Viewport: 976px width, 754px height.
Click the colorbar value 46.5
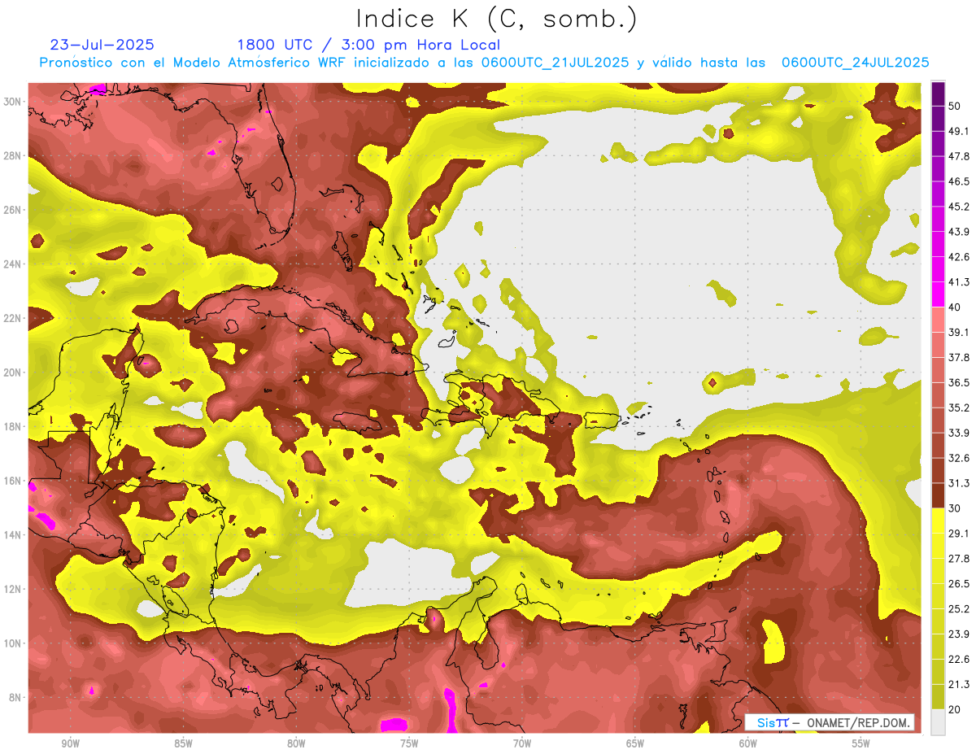(x=959, y=181)
